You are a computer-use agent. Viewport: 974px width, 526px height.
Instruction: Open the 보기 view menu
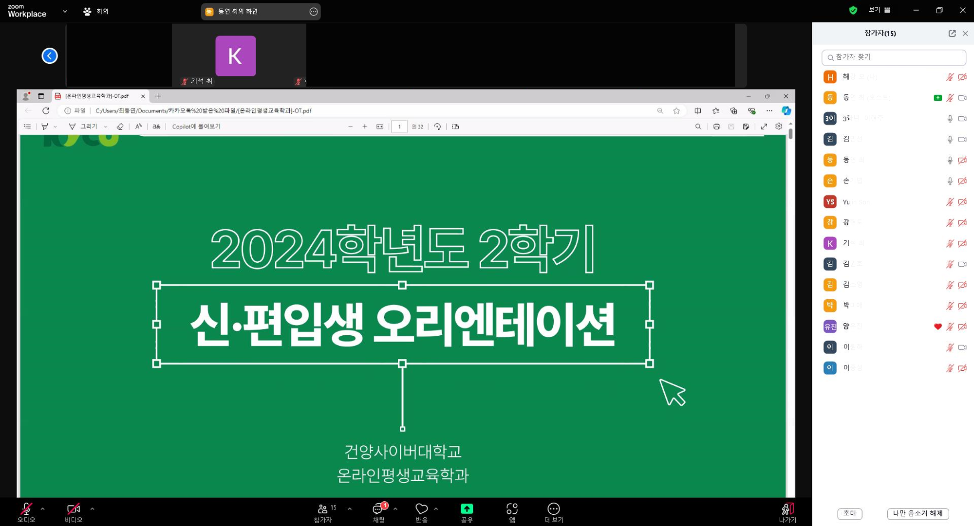tap(880, 10)
